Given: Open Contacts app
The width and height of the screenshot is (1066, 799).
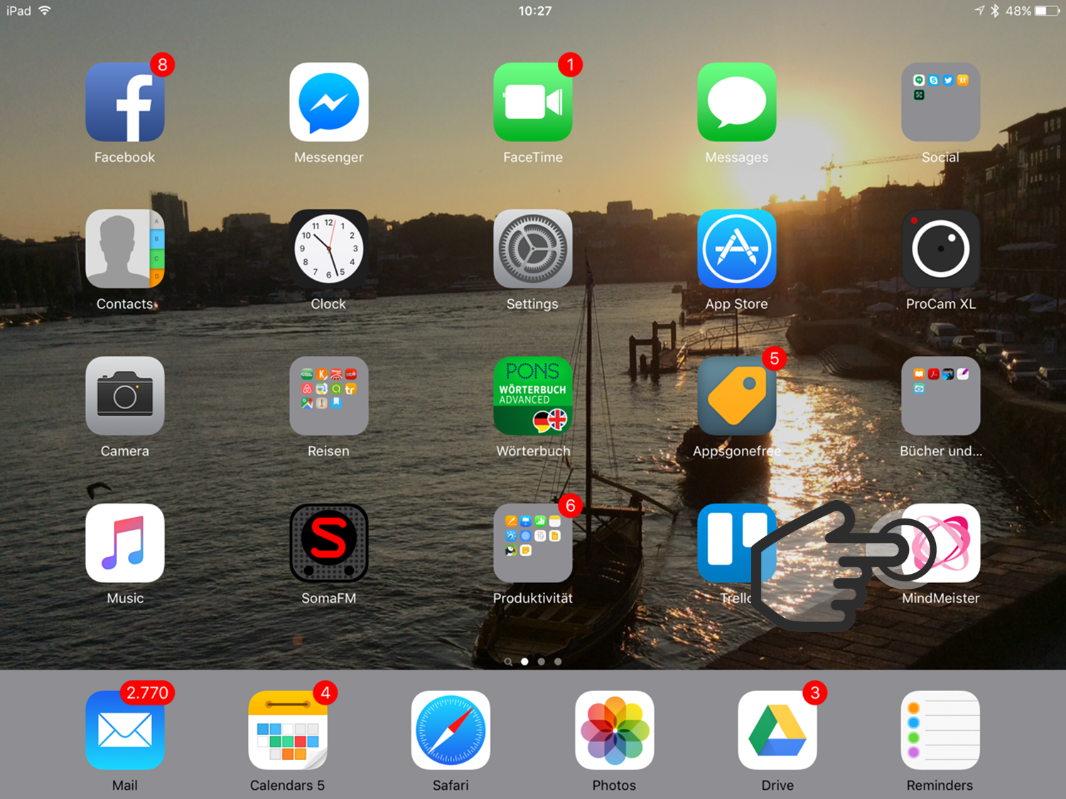Looking at the screenshot, I should [x=125, y=249].
